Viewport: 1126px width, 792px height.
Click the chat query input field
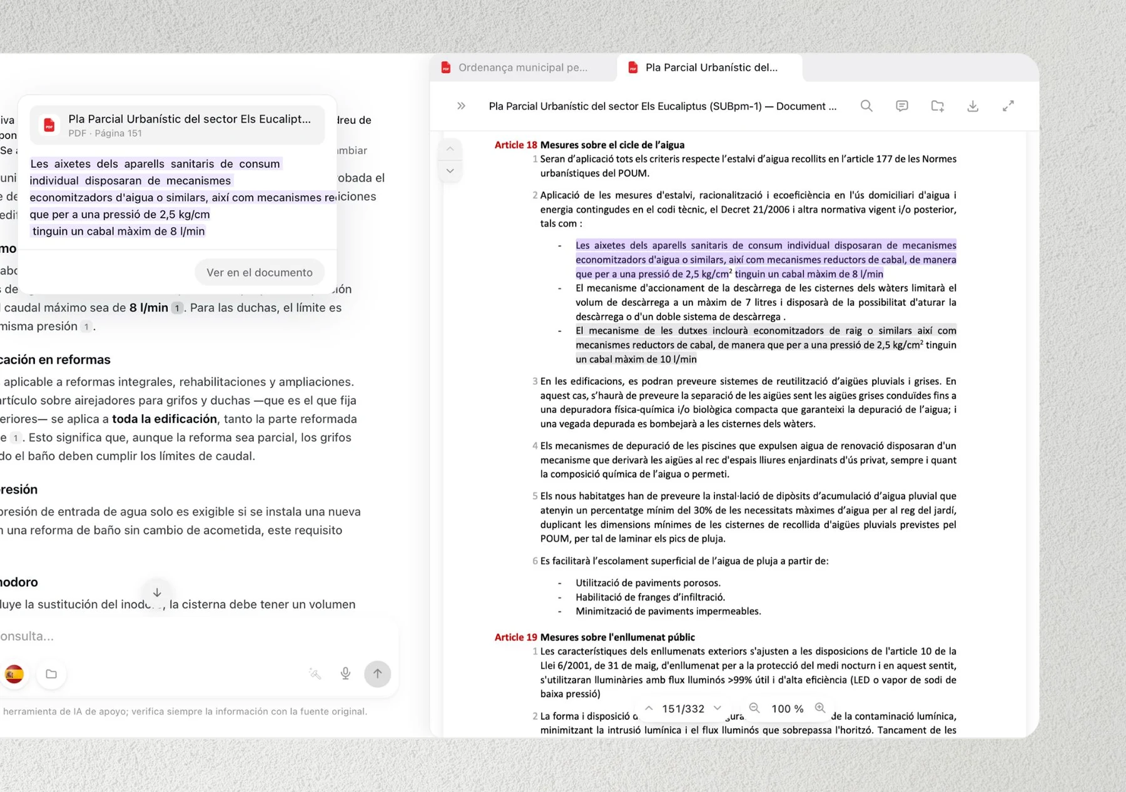coord(194,636)
